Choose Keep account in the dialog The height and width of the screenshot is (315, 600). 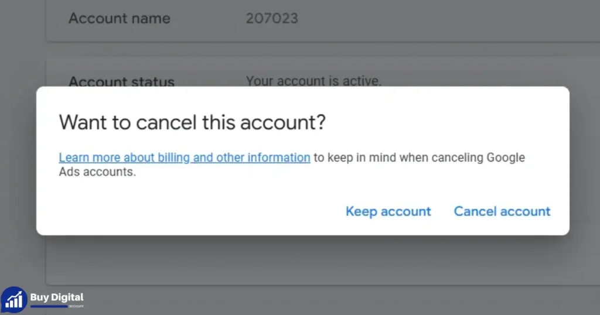(x=388, y=211)
